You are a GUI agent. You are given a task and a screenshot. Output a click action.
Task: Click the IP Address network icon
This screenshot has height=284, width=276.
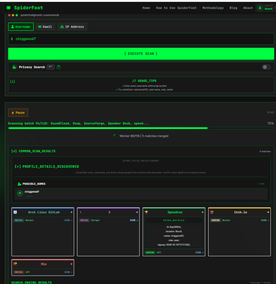[x=62, y=26]
